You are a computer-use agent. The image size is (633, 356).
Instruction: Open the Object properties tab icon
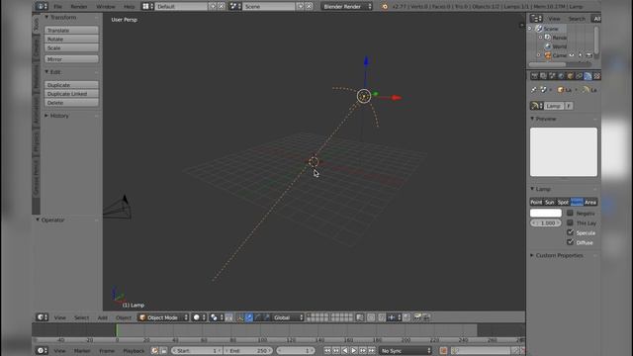[x=570, y=76]
